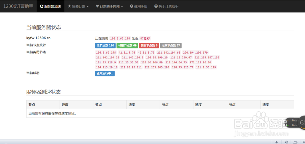Select backup node 211.144.64.73
Image resolution: width=305 pixels, height=144 pixels.
[176, 62]
